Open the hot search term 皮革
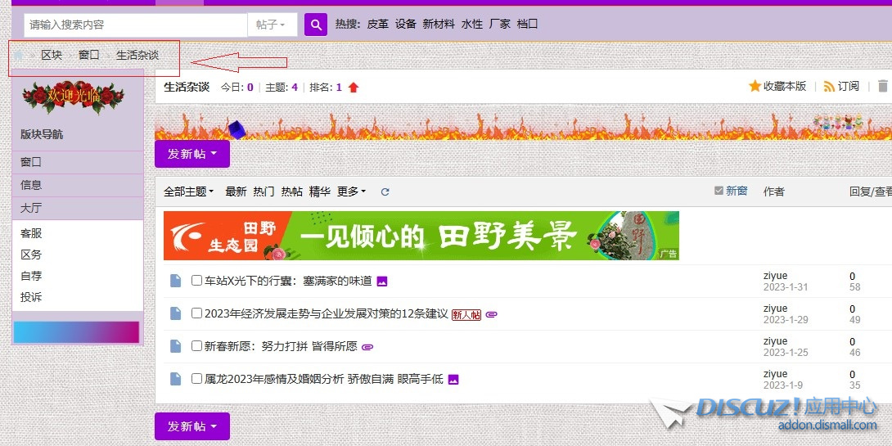892x446 pixels. (377, 25)
